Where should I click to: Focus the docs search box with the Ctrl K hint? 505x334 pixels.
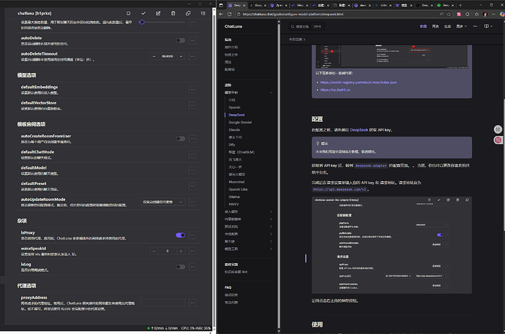click(306, 26)
